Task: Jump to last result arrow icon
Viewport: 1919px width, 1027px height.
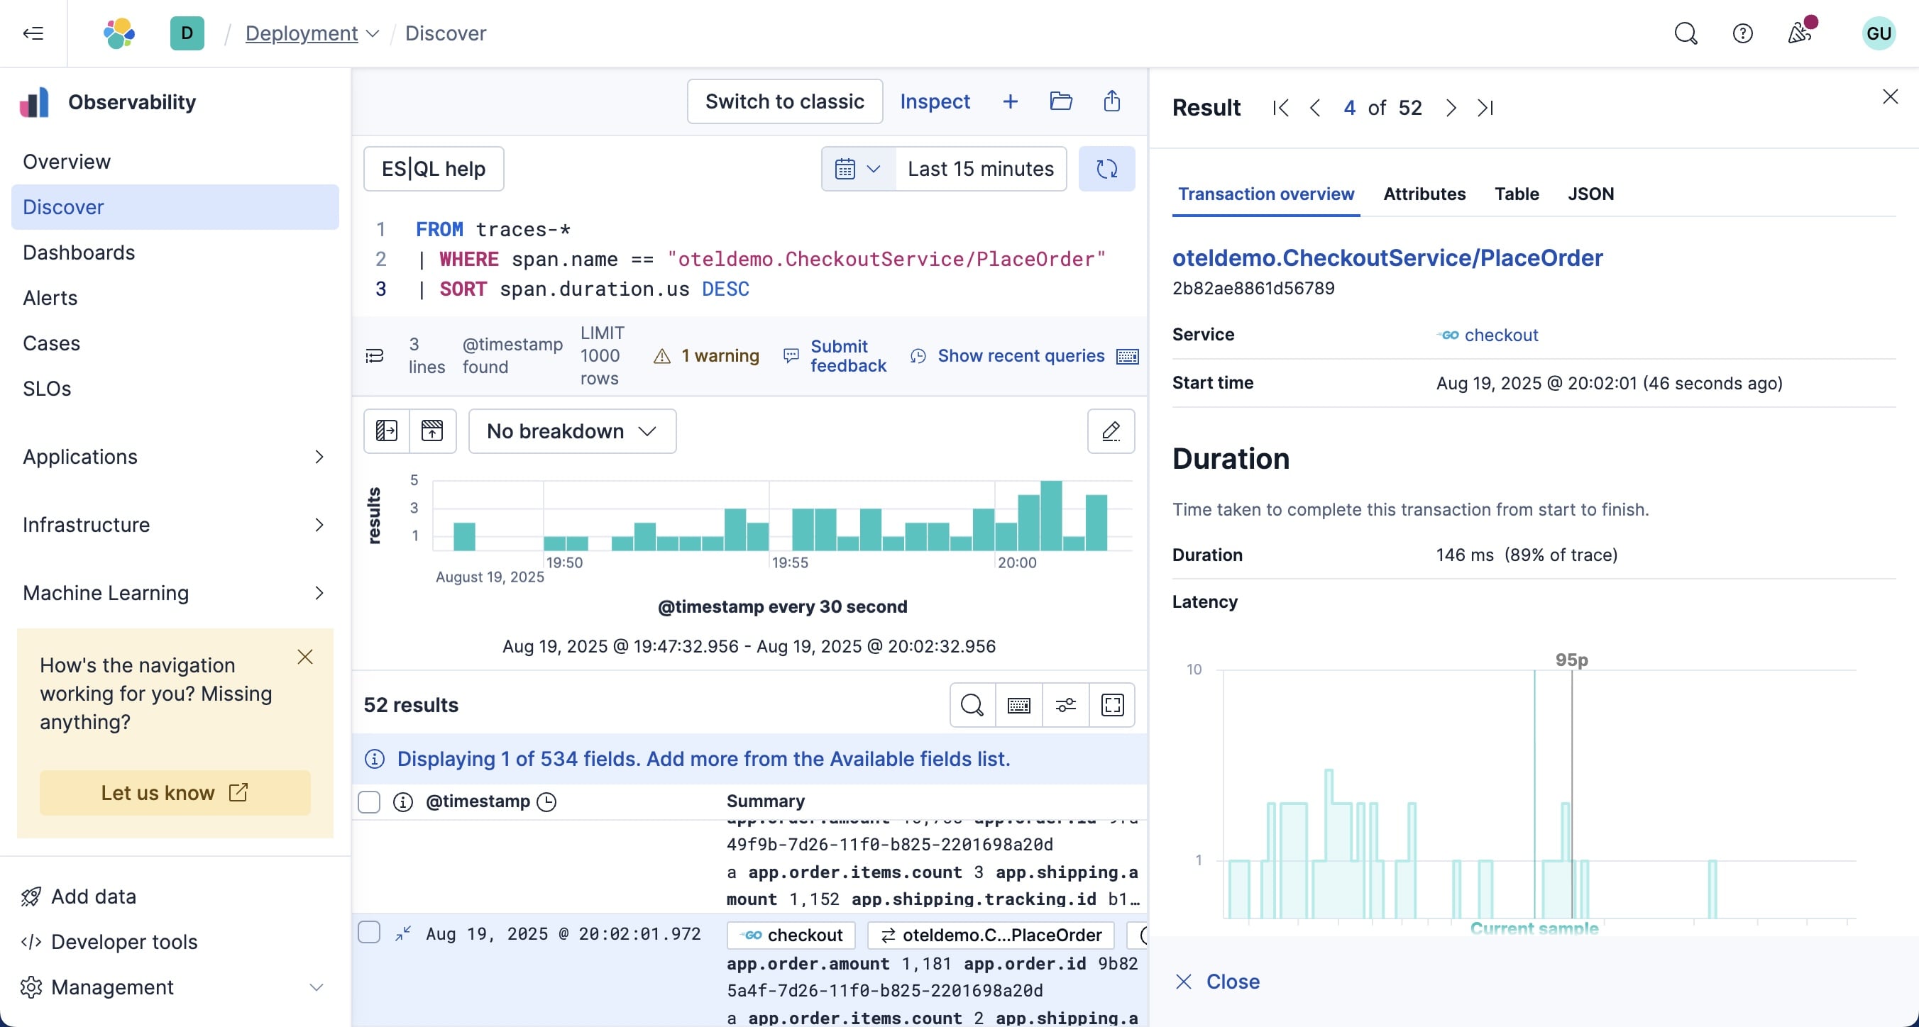Action: [1485, 108]
